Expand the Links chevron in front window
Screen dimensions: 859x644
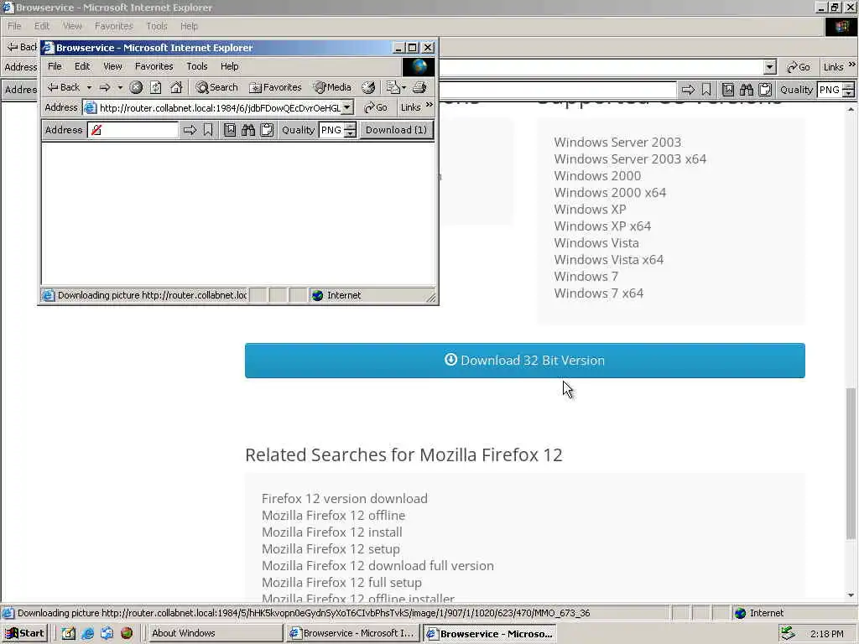429,105
